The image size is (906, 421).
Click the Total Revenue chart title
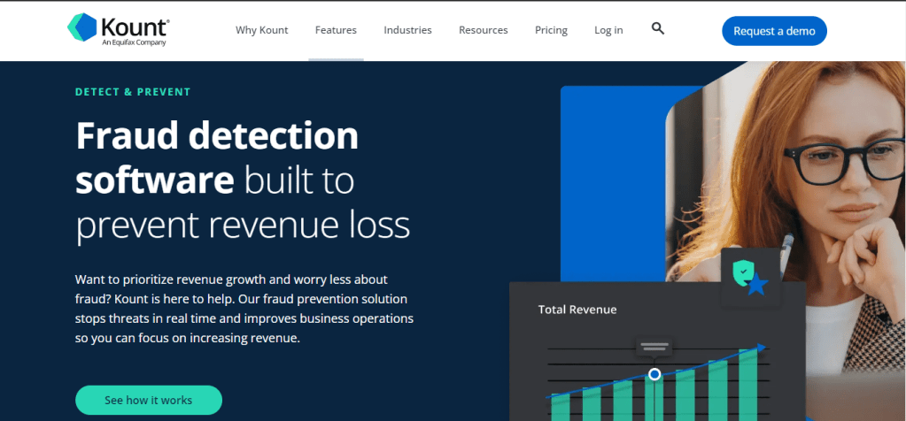pos(577,310)
